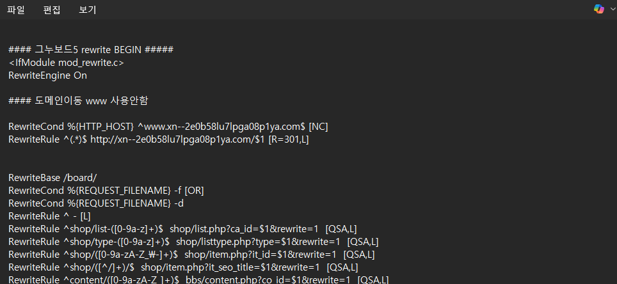The image size is (617, 284).
Task: Open the 편집 menu
Action: [52, 10]
